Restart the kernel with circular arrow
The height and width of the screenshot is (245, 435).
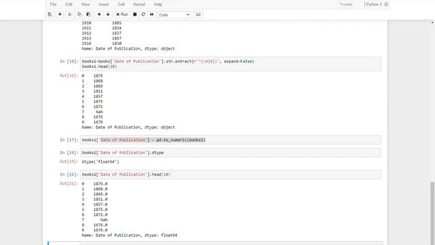click(x=143, y=14)
